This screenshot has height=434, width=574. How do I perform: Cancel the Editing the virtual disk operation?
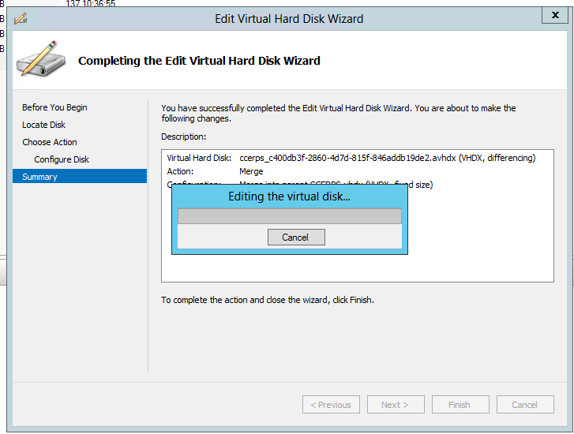pos(295,238)
